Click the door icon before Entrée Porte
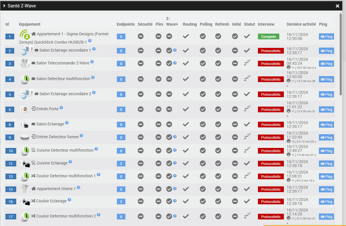 pyautogui.click(x=33, y=109)
